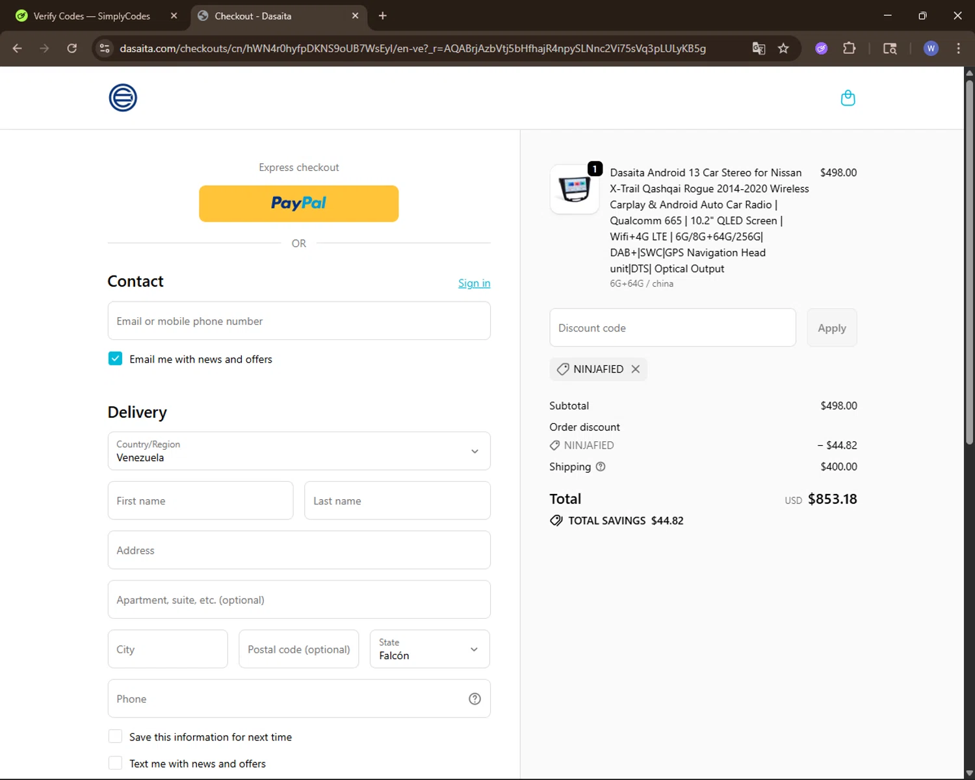The width and height of the screenshot is (975, 780).
Task: Toggle Email me with news and offers
Action: pyautogui.click(x=115, y=359)
